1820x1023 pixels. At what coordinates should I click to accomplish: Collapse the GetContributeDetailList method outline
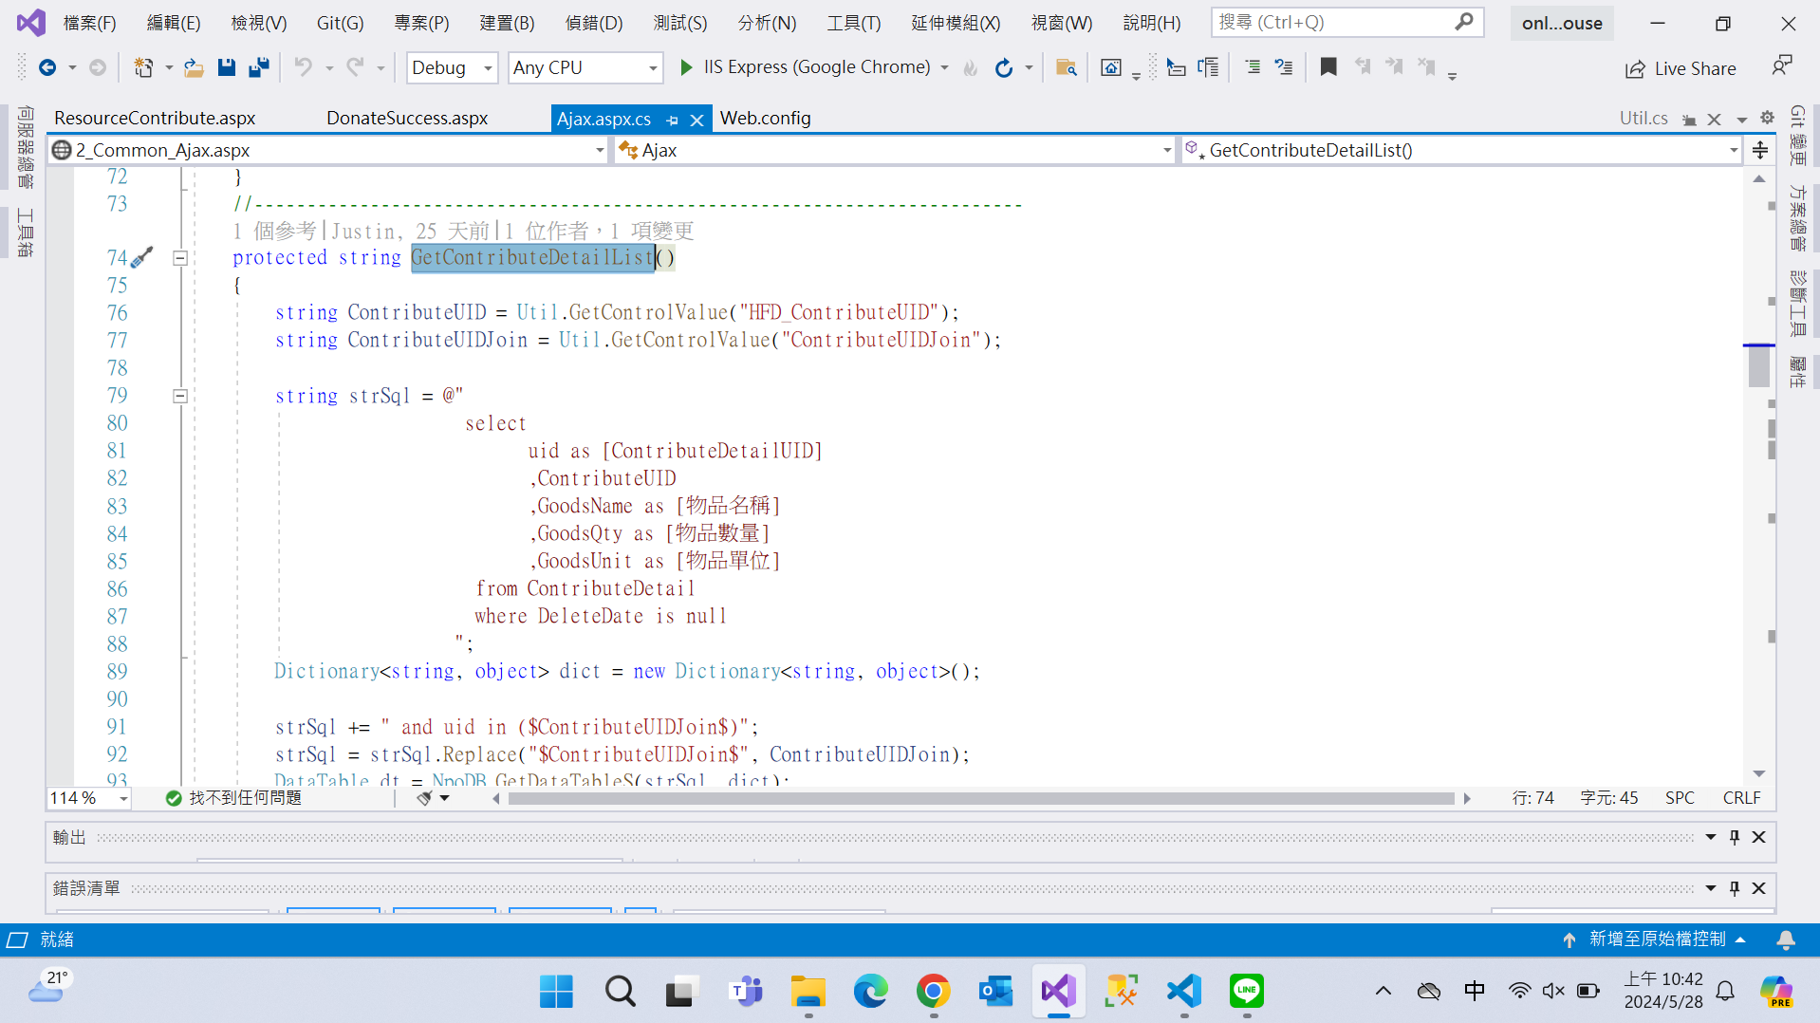179,257
